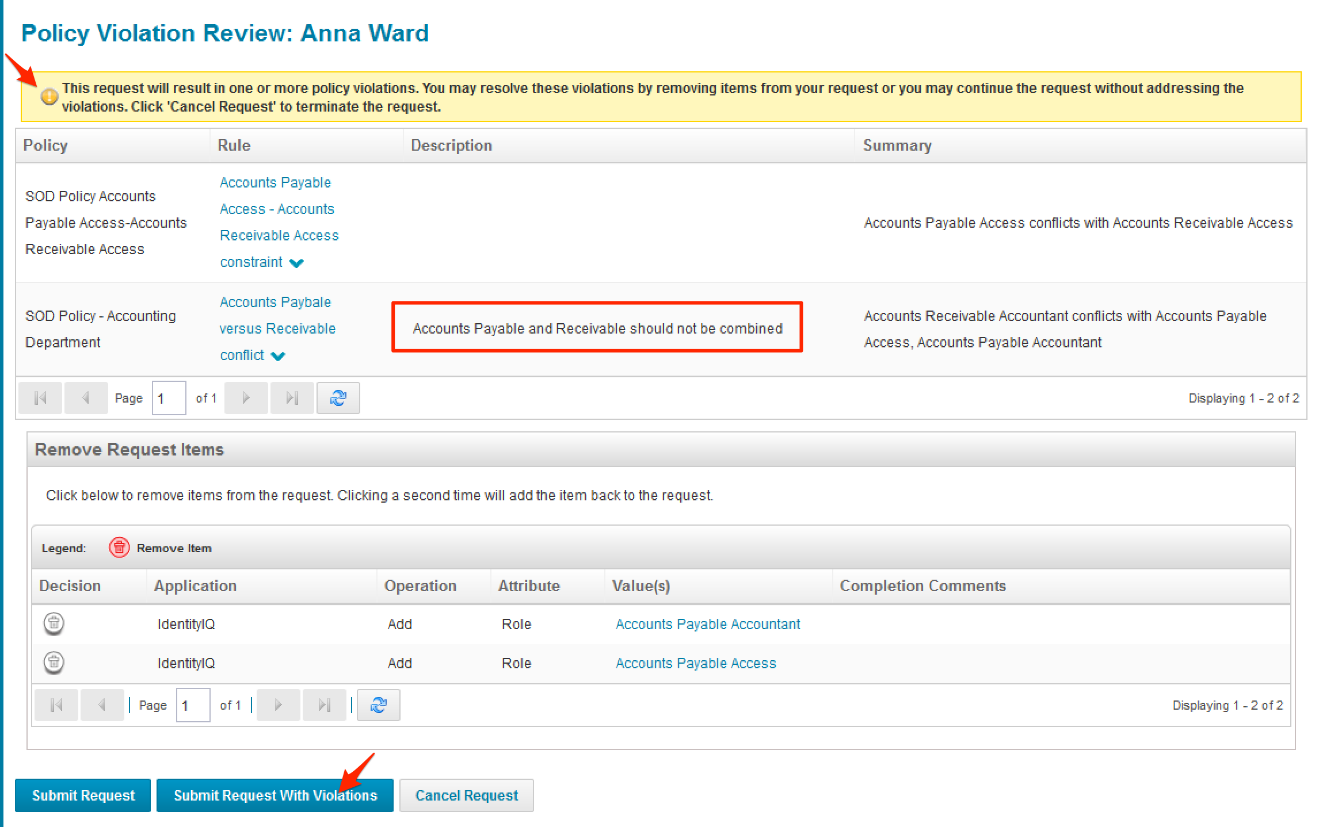Image resolution: width=1319 pixels, height=827 pixels.
Task: Click remove icon for Accounts Payable Accountant row
Action: click(54, 623)
